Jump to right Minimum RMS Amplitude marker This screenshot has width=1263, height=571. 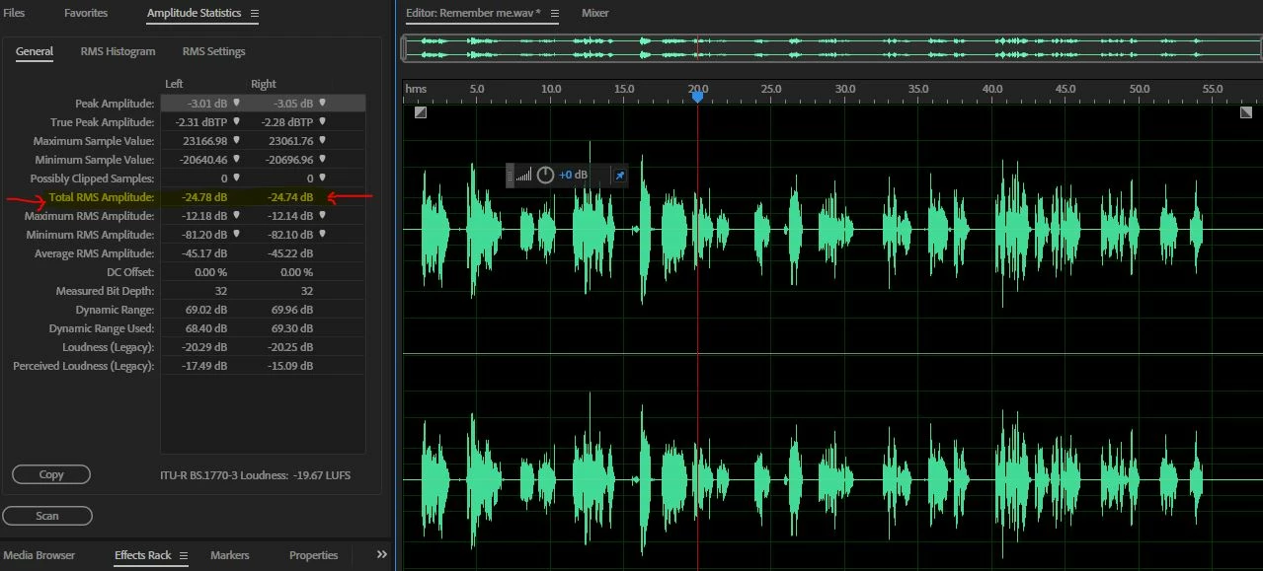pos(322,234)
